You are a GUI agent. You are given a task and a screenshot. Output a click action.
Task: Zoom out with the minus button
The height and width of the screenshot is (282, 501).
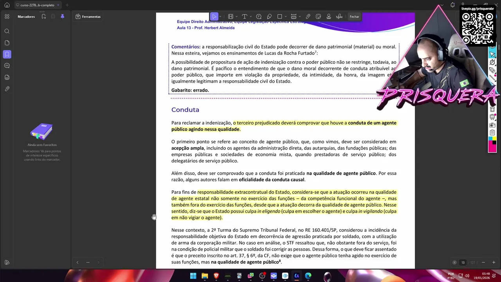[483, 262]
